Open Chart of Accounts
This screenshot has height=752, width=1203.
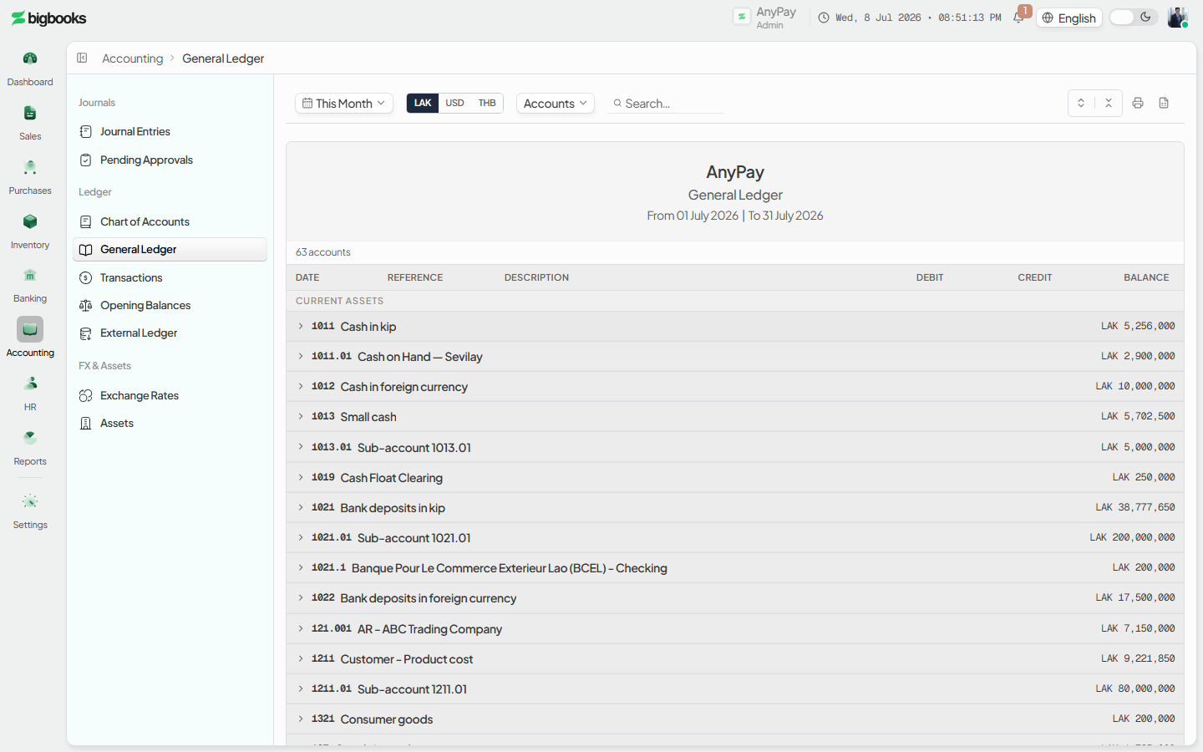click(x=170, y=221)
